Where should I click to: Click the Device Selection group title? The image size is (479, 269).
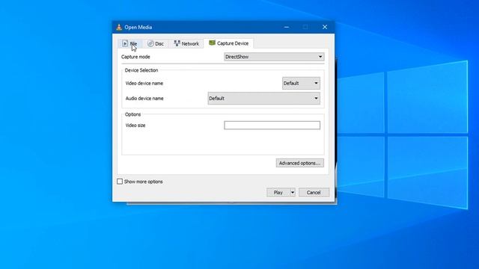(x=141, y=70)
